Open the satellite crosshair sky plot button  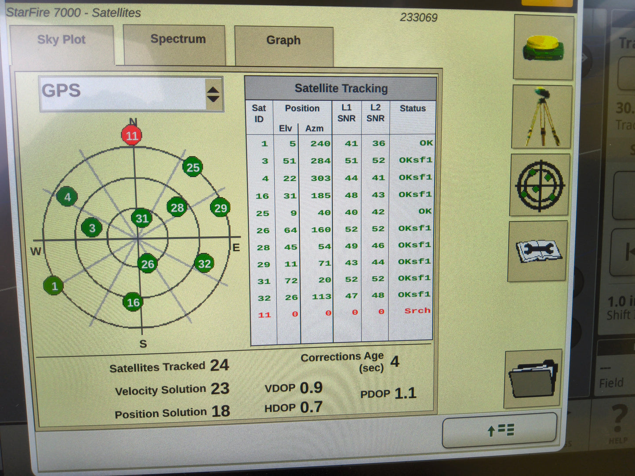[540, 185]
